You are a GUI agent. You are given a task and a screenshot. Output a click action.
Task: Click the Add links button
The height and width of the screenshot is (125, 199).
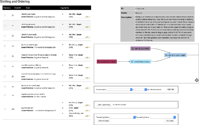pos(171,89)
